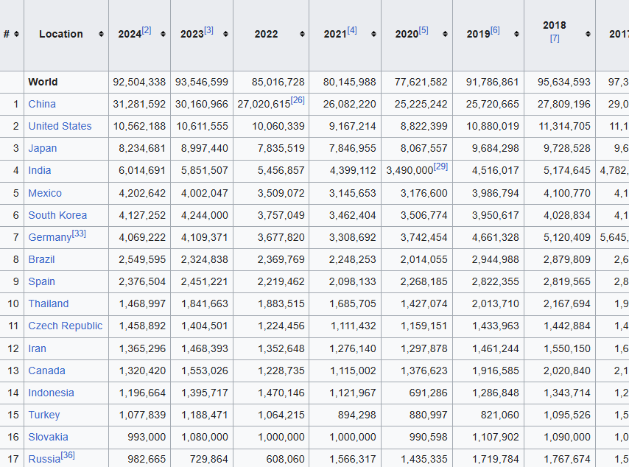Select India 2021 value 4,399,112
629x467 pixels.
point(353,170)
